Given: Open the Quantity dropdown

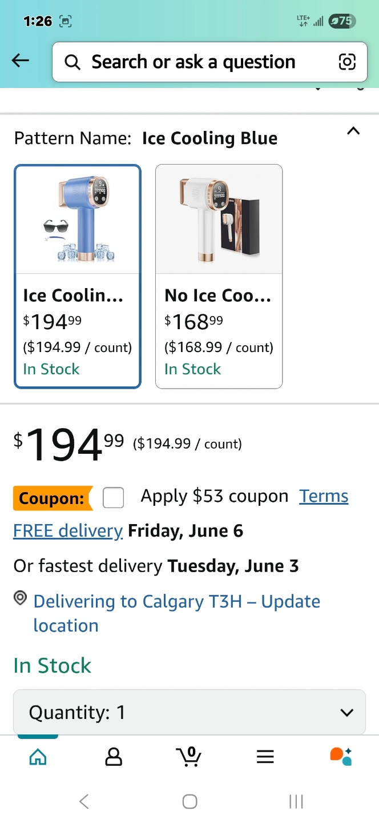Looking at the screenshot, I should (189, 712).
